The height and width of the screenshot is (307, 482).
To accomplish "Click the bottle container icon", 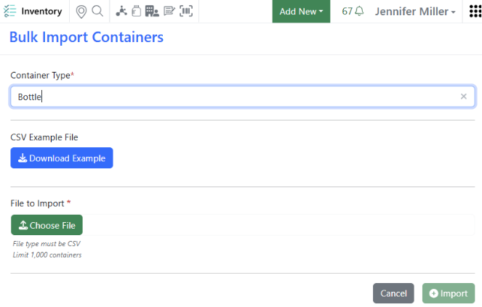I will coord(136,12).
